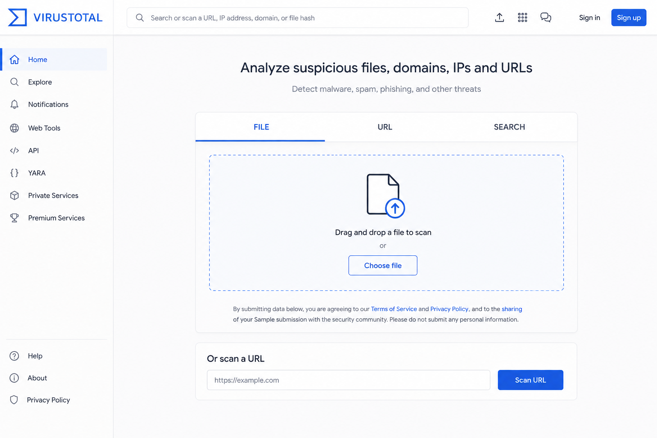Click the 'Drag and drop a file to scan' text
The width and height of the screenshot is (657, 438).
tap(383, 232)
